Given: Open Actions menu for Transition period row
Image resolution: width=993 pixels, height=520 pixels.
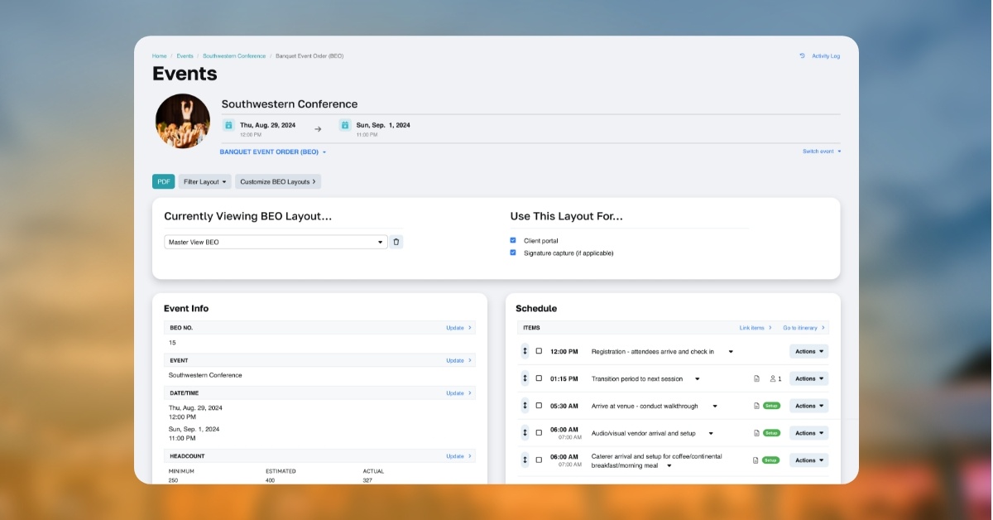Looking at the screenshot, I should [x=808, y=378].
